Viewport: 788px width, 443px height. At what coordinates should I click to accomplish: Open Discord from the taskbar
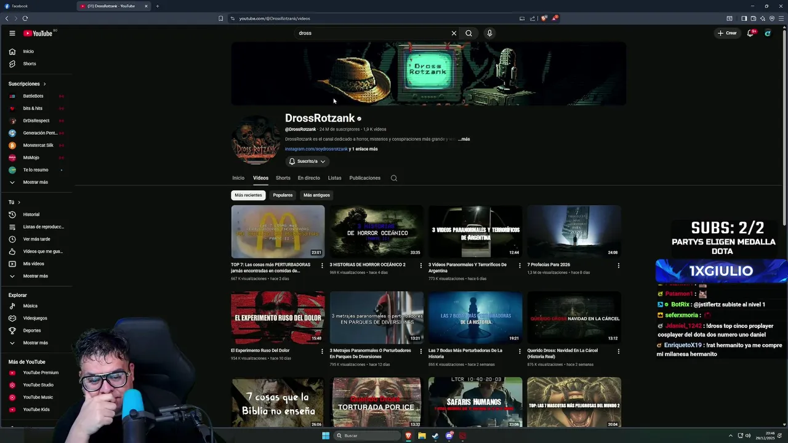pyautogui.click(x=449, y=436)
